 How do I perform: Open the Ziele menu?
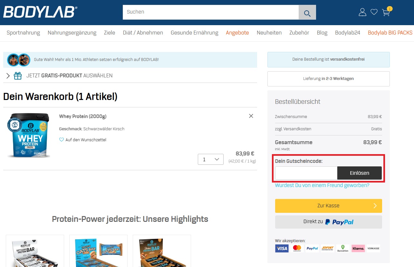[x=110, y=33]
